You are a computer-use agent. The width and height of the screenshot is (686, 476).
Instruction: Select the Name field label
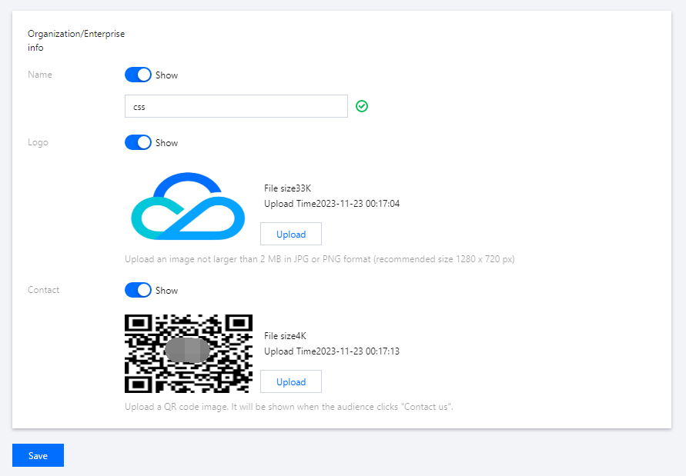42,75
